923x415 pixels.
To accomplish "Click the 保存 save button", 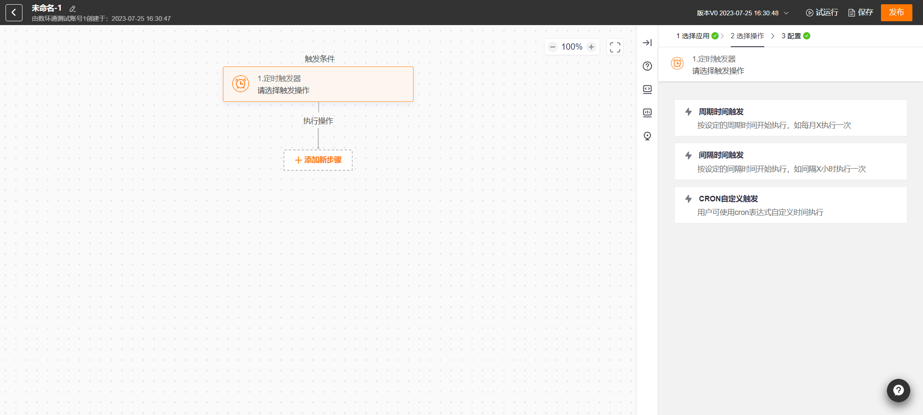I will (861, 12).
